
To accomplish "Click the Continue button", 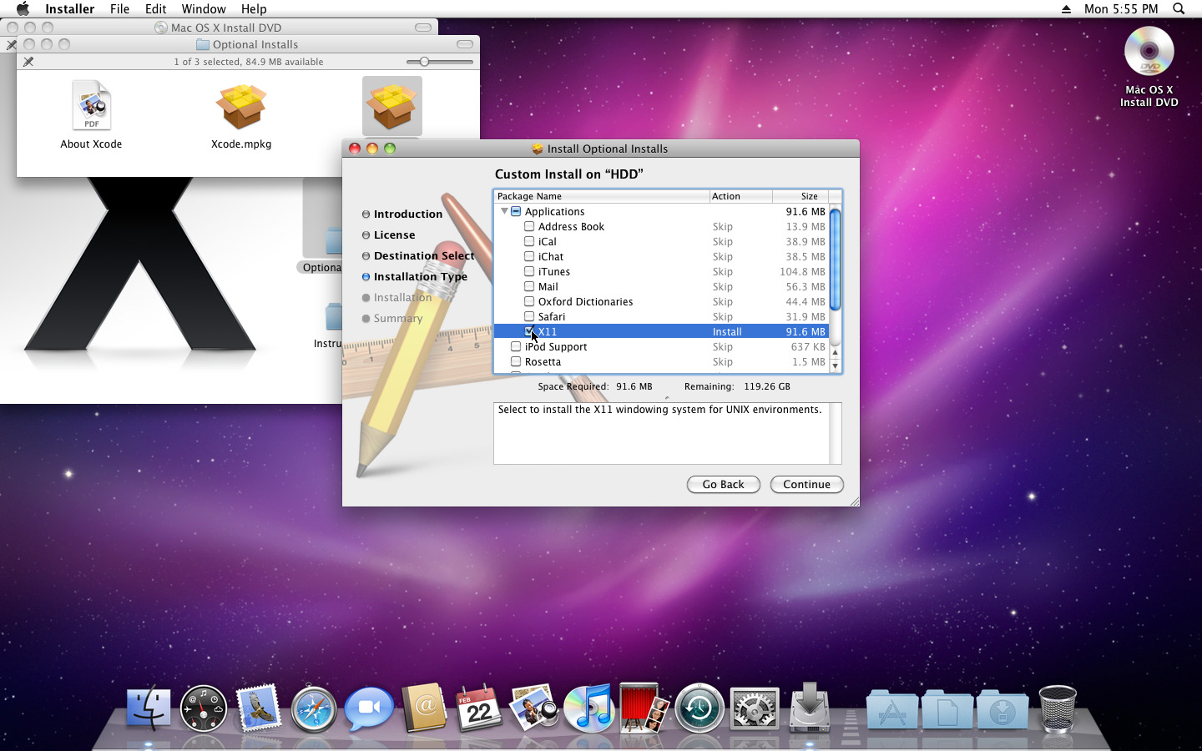I will [806, 484].
